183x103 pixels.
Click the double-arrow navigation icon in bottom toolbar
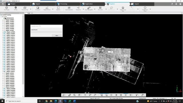click(85, 95)
